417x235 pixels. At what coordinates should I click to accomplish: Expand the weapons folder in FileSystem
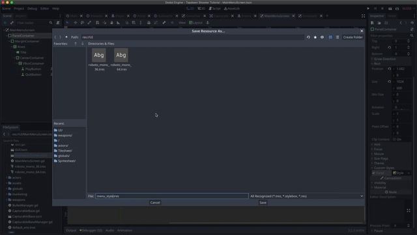point(7,200)
